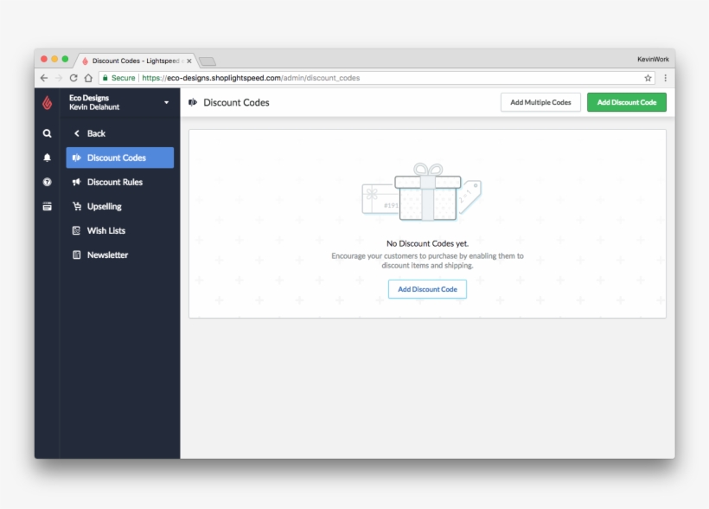Click the KevinWork profile label

(653, 60)
